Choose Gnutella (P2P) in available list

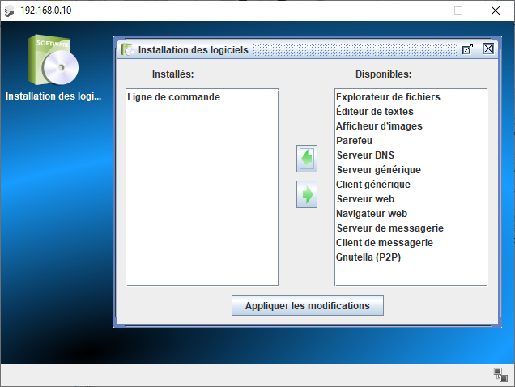click(x=368, y=257)
